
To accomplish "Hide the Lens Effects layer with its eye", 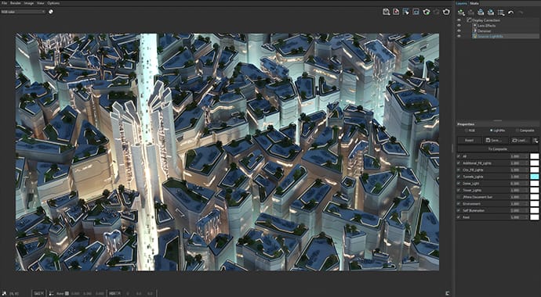I will (459, 26).
